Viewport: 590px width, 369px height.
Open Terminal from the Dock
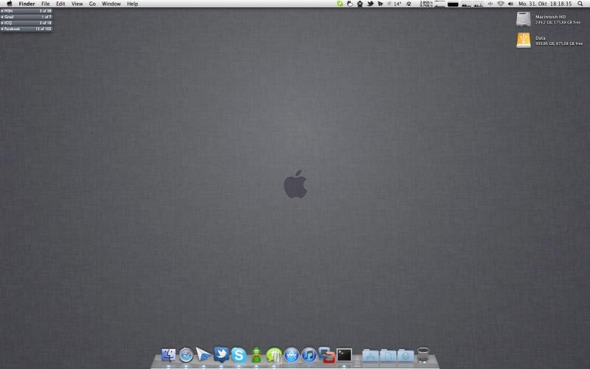(344, 355)
